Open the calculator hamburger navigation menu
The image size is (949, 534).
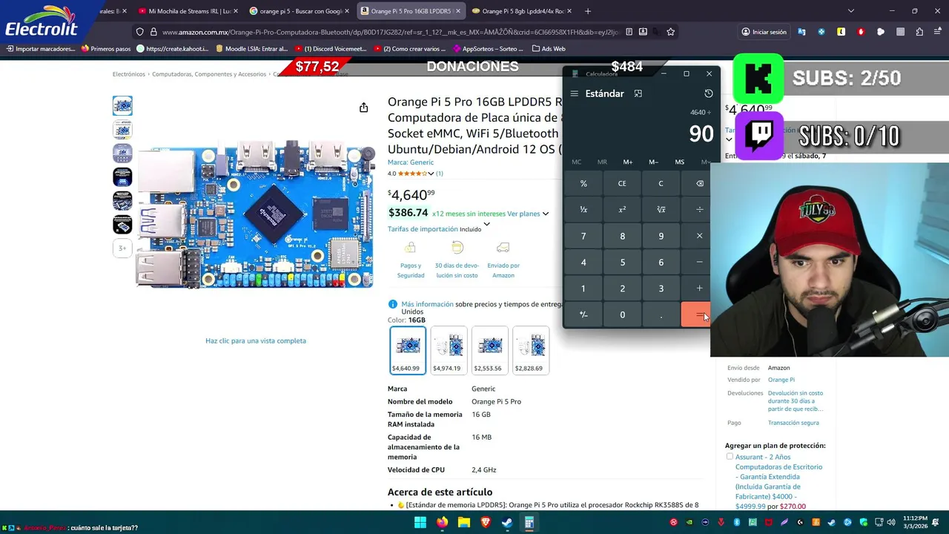pos(574,93)
